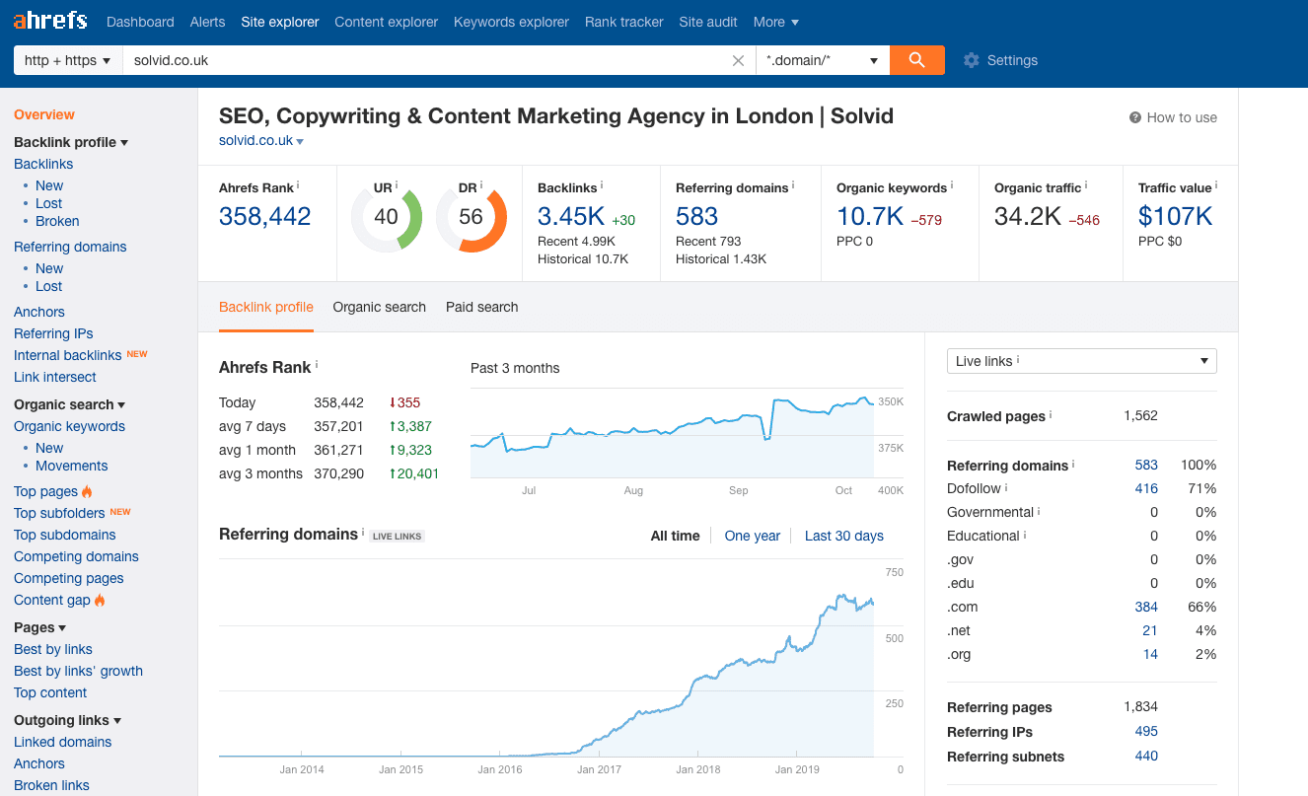The height and width of the screenshot is (796, 1308).
Task: Click the info icon next to Organic keywords
Action: pyautogui.click(x=952, y=185)
